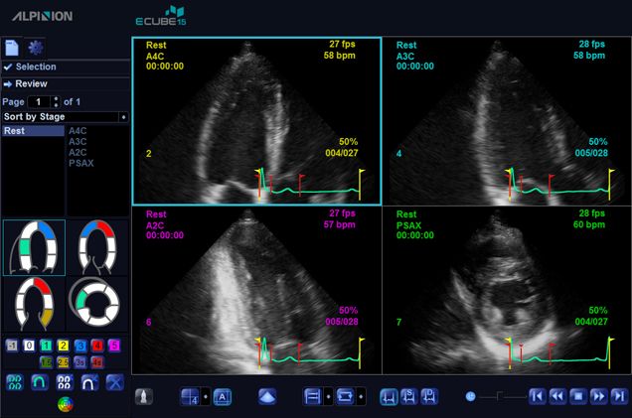632x418 pixels.
Task: Pick the yellow score 2 swatch
Action: tap(64, 345)
